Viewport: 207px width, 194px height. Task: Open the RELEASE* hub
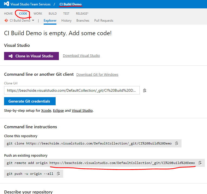[x=82, y=14]
